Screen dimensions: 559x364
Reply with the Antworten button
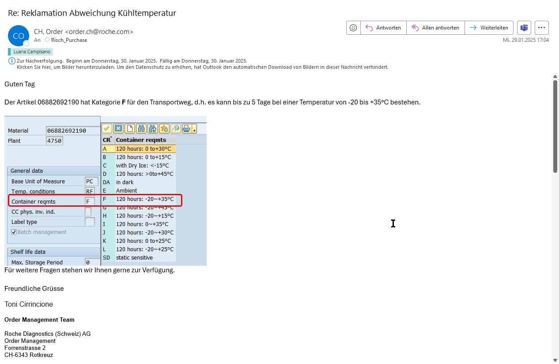click(383, 27)
